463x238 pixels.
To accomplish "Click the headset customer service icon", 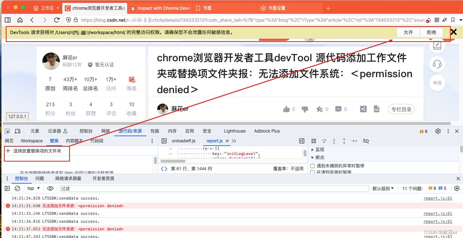I will coord(437,64).
